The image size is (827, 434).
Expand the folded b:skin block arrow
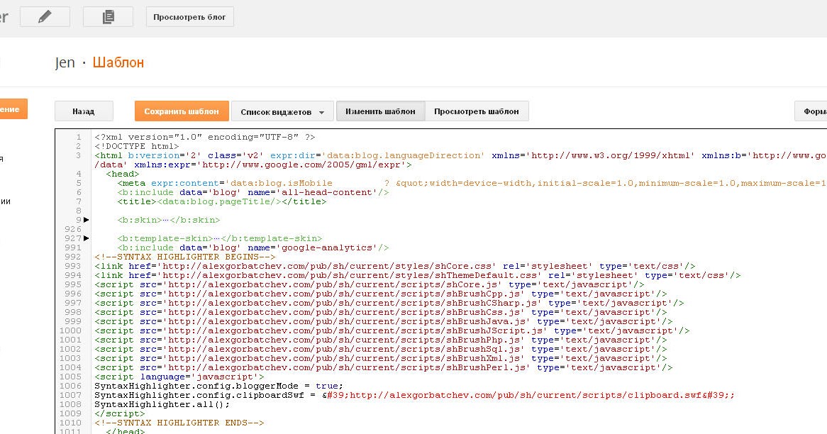86,220
